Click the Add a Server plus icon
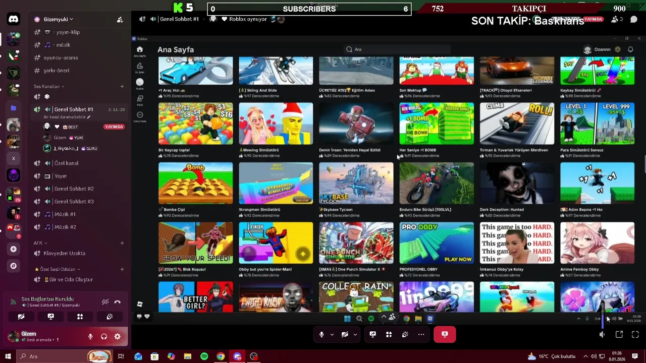646x363 pixels. (x=14, y=249)
